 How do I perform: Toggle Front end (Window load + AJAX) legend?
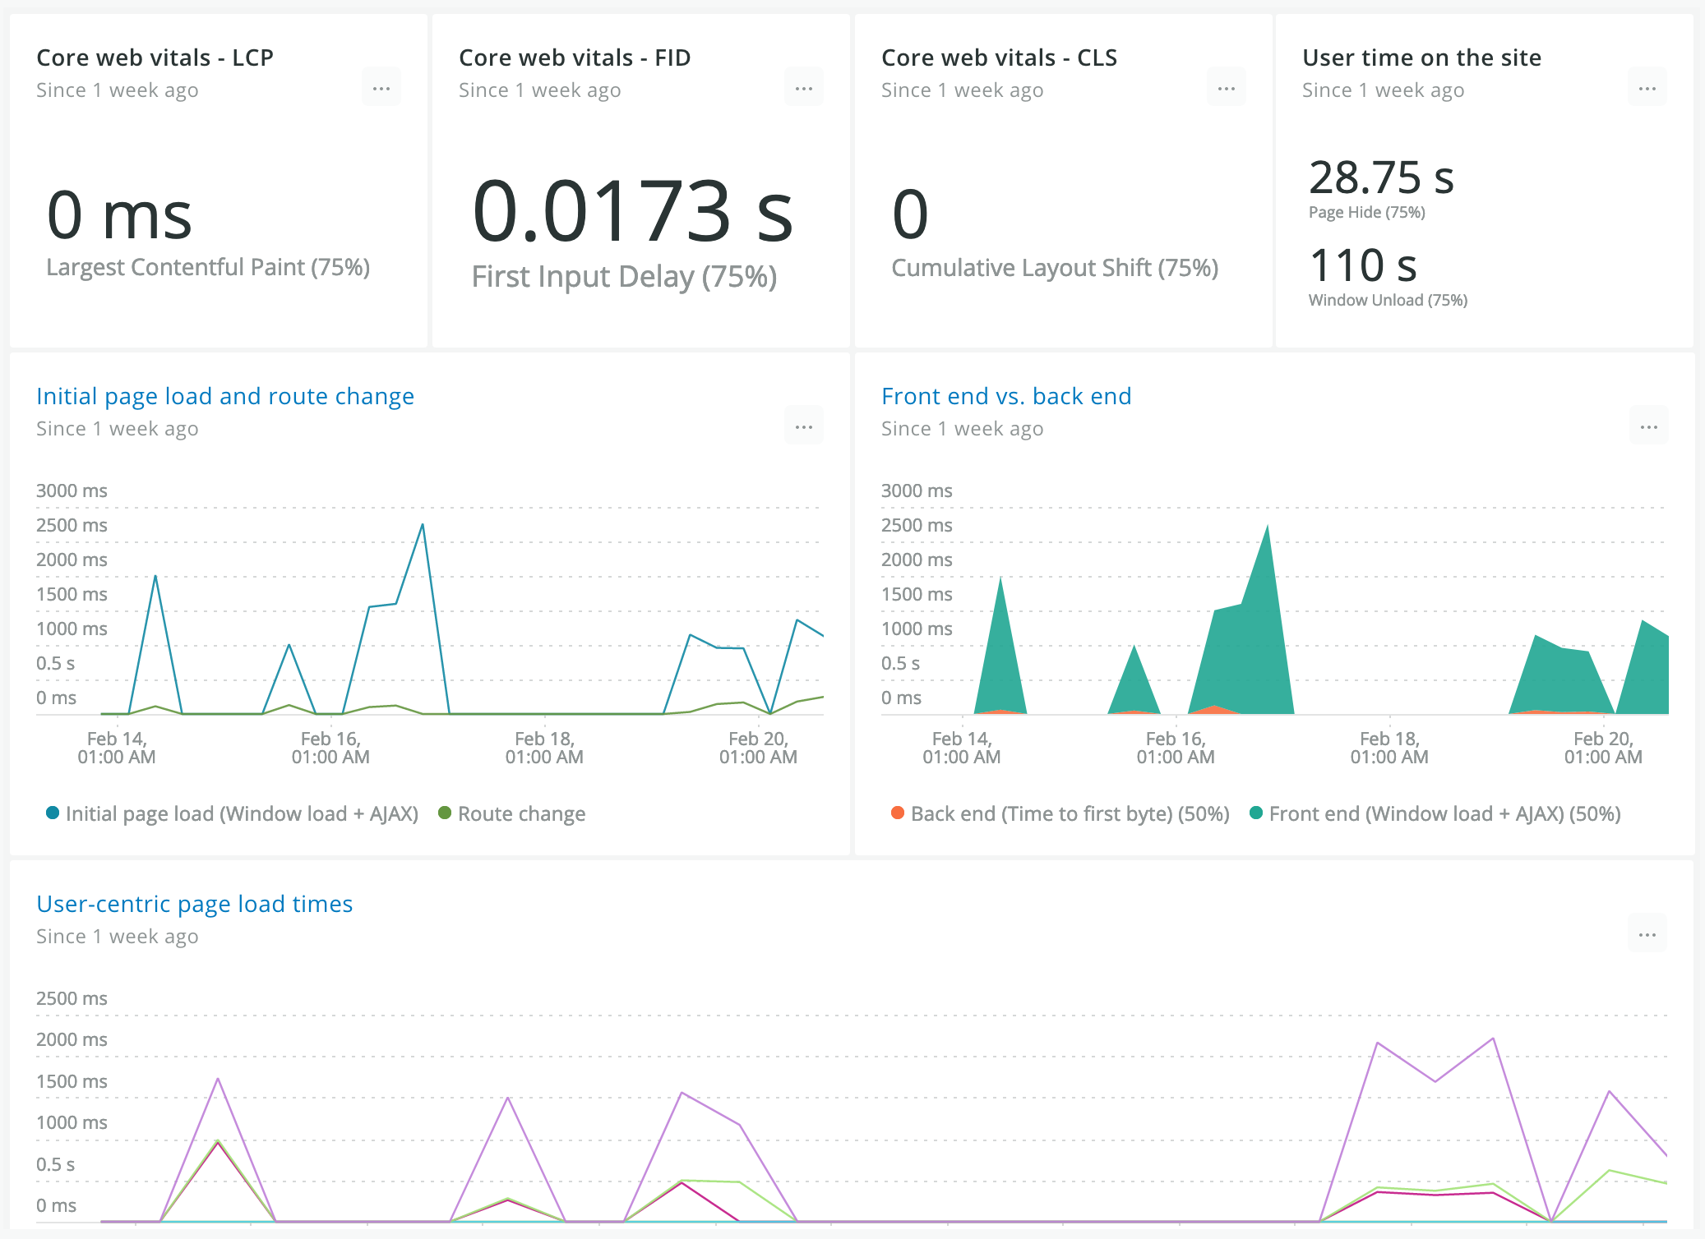tap(1435, 813)
